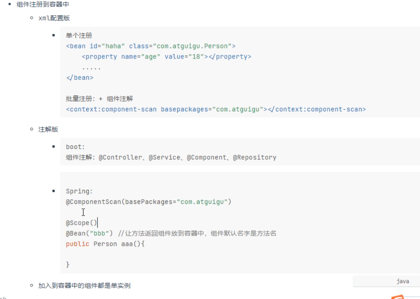The image size is (420, 299).
Task: Click the boot: line in code block
Action: click(75, 147)
